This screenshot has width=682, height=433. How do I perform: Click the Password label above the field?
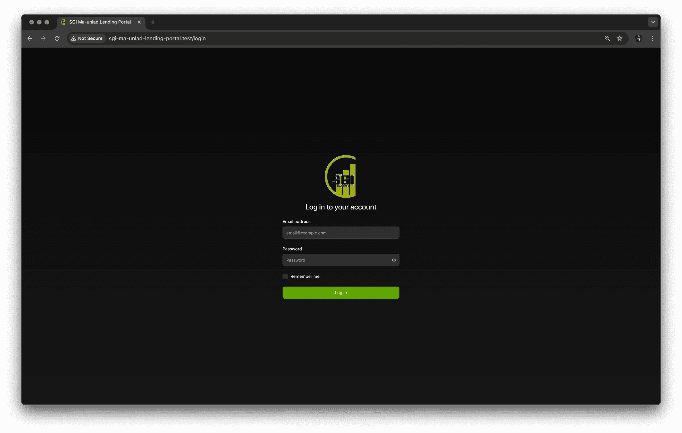tap(292, 249)
